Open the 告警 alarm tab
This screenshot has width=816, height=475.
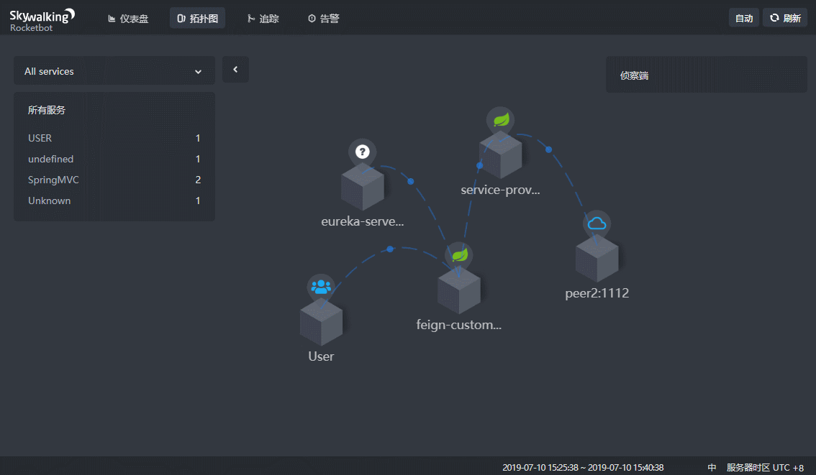coord(324,19)
